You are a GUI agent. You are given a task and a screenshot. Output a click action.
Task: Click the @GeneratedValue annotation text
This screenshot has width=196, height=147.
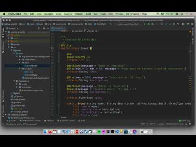[78, 57]
